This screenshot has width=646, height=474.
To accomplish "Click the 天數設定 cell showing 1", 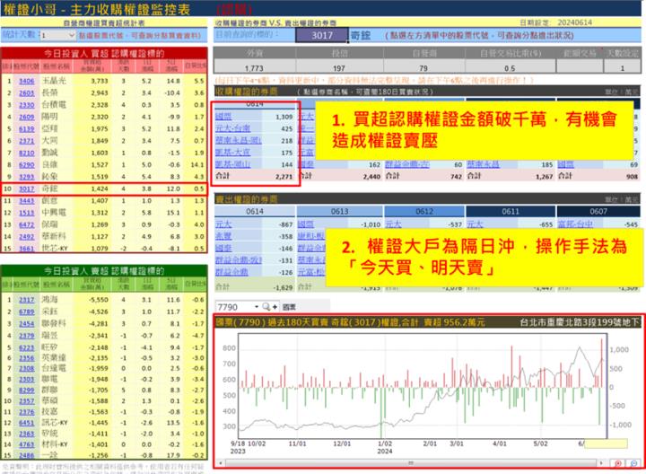I will [622, 68].
